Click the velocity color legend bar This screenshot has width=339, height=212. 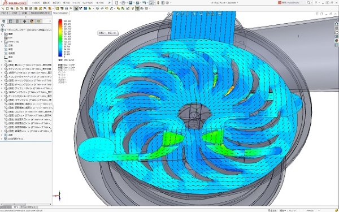60,38
